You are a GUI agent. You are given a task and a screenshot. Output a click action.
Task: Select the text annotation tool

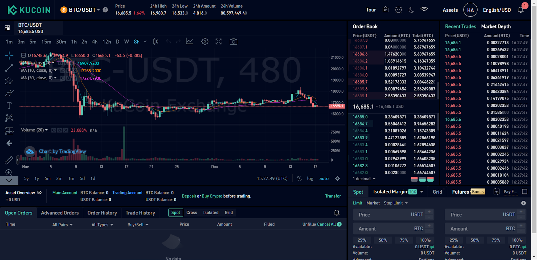tap(9, 106)
